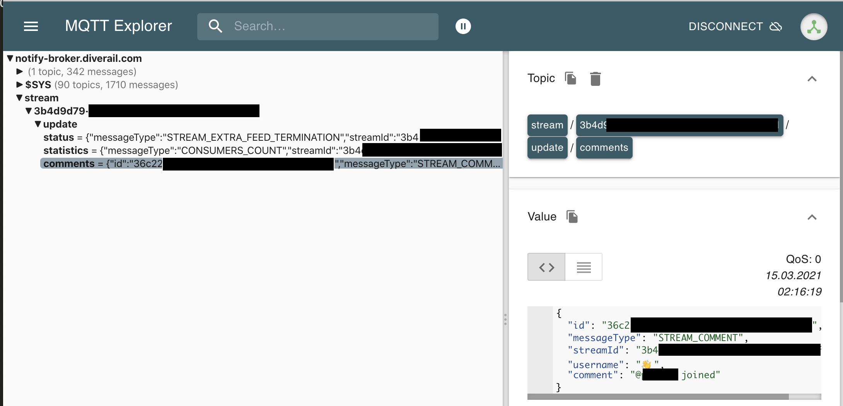843x406 pixels.
Task: Click the "messageType" key in JSON value
Action: coord(604,338)
